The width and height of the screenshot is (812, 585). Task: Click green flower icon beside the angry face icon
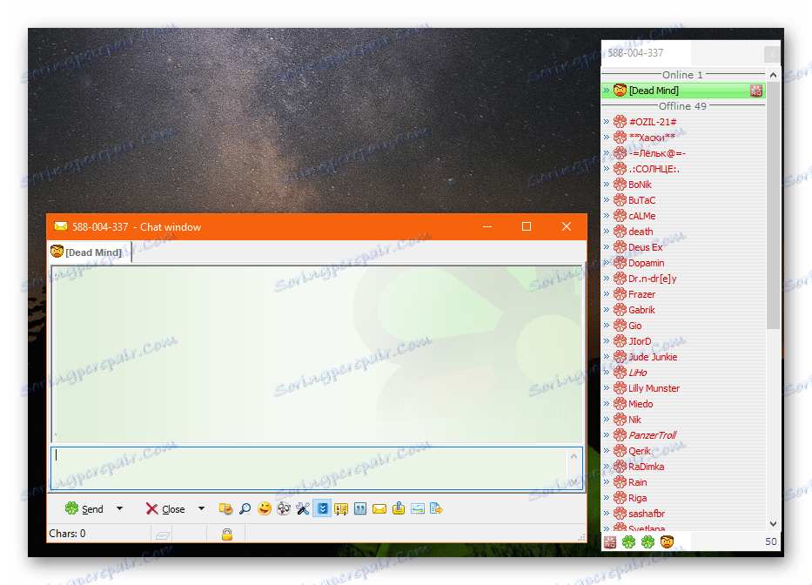pos(648,542)
